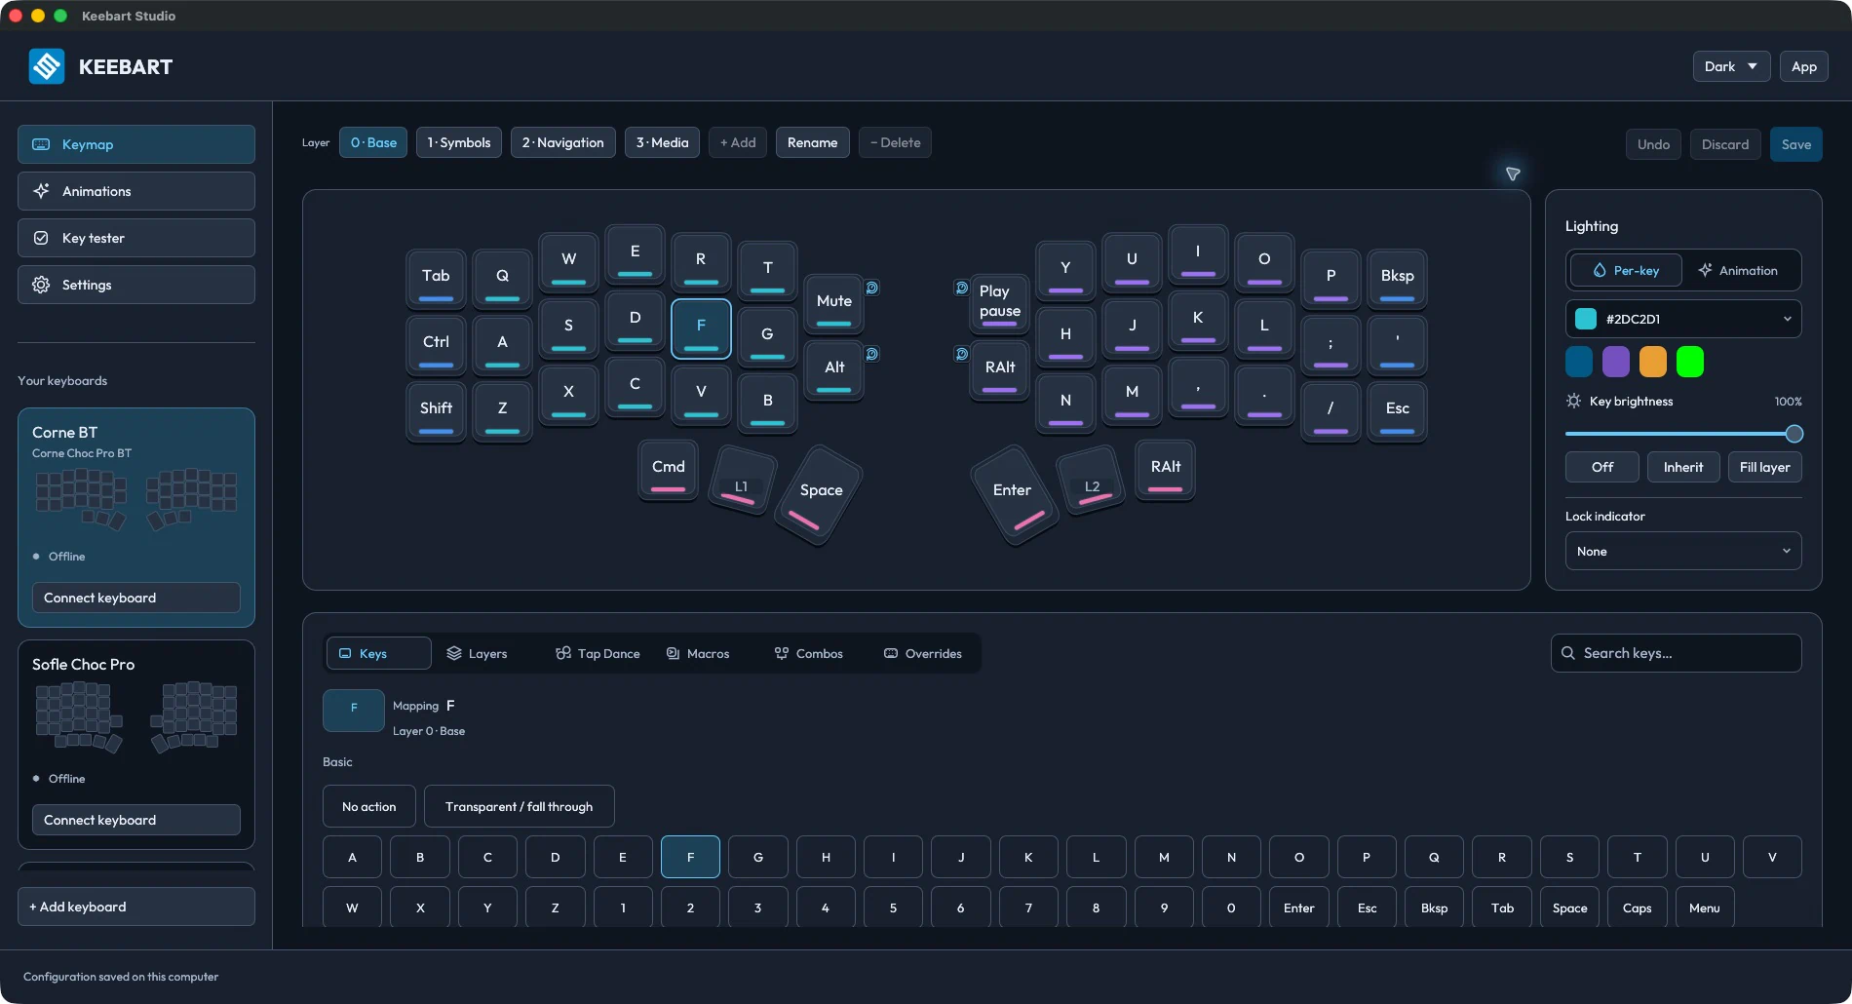Click the Search keys input field
The height and width of the screenshot is (1004, 1852).
[x=1677, y=653]
